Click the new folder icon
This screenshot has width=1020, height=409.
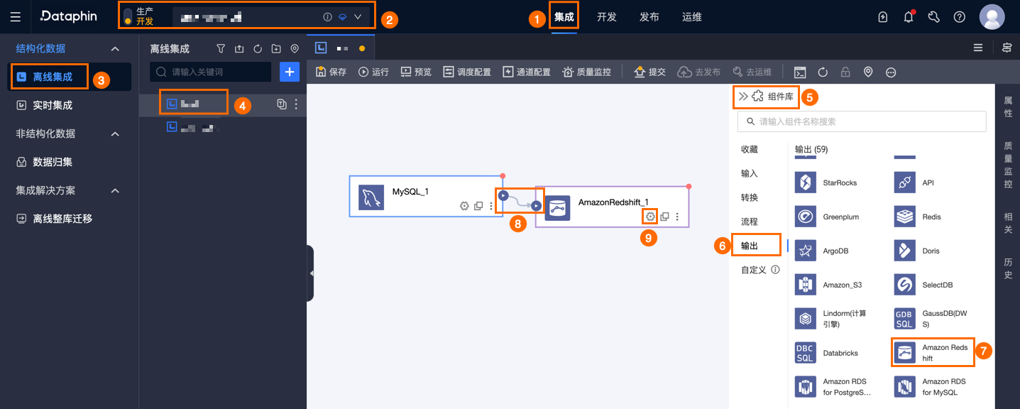coord(276,49)
